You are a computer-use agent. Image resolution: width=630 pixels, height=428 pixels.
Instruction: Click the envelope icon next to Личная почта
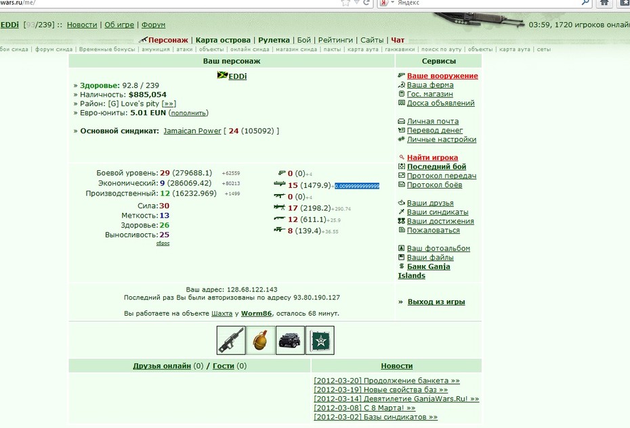402,121
